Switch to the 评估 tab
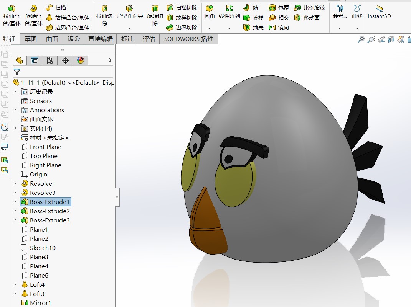The height and width of the screenshot is (307, 411). (x=149, y=39)
